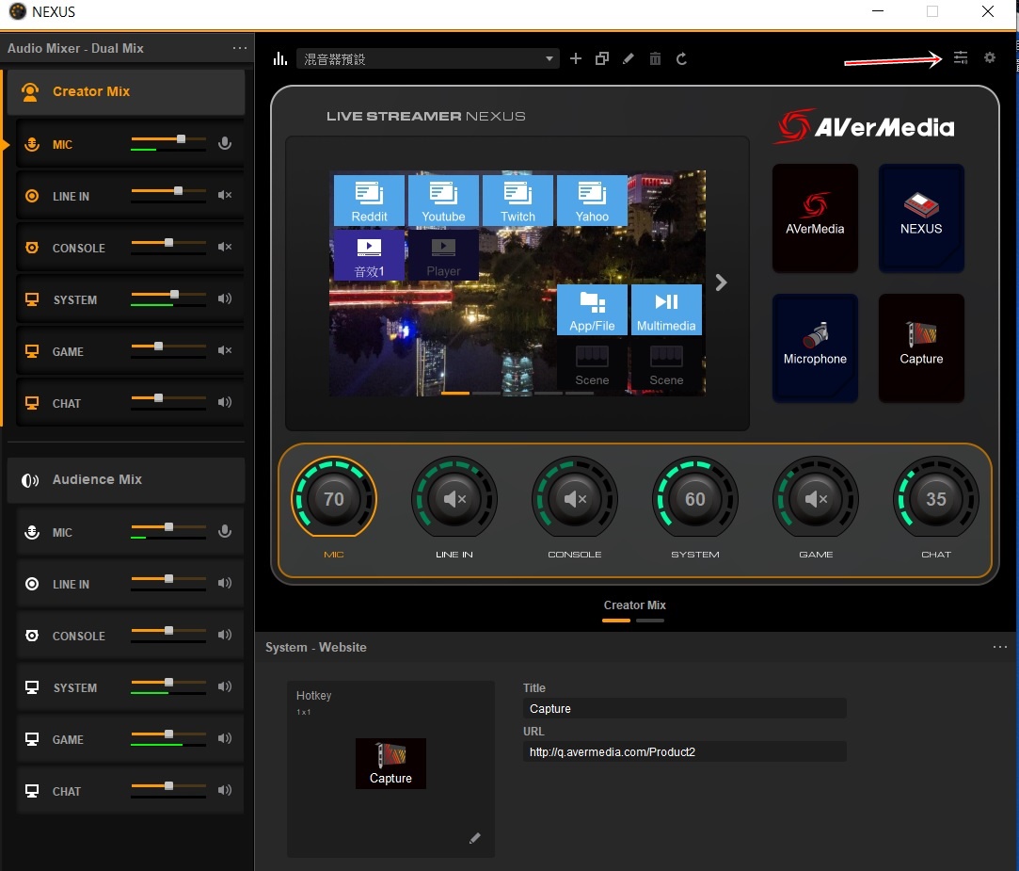The height and width of the screenshot is (871, 1019).
Task: Toggle Audience Mix MIC mute
Action: pos(225,531)
